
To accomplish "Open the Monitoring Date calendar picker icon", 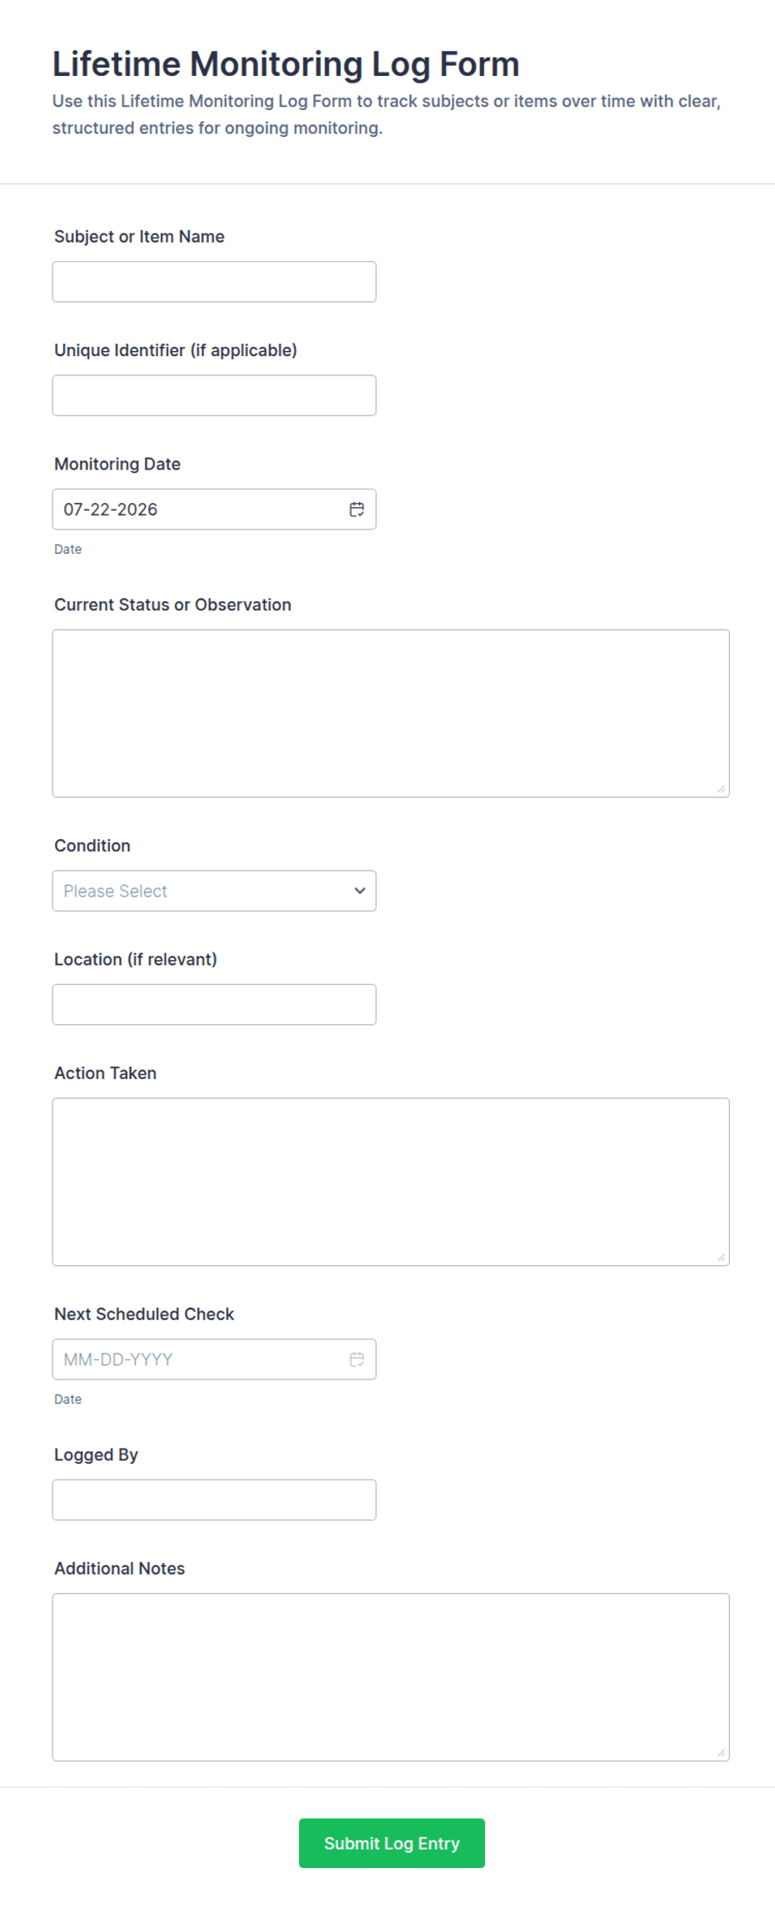I will [x=357, y=510].
